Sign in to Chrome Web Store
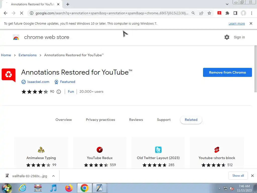This screenshot has width=257, height=193. (x=239, y=37)
